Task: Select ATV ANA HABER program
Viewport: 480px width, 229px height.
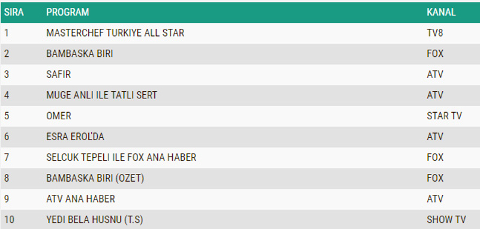Action: [80, 199]
